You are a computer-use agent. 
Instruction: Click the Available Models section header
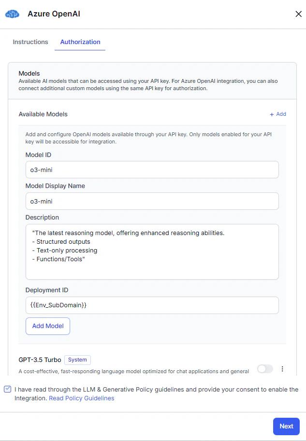pos(44,114)
